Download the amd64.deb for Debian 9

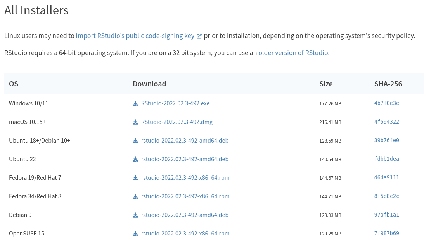tap(185, 215)
